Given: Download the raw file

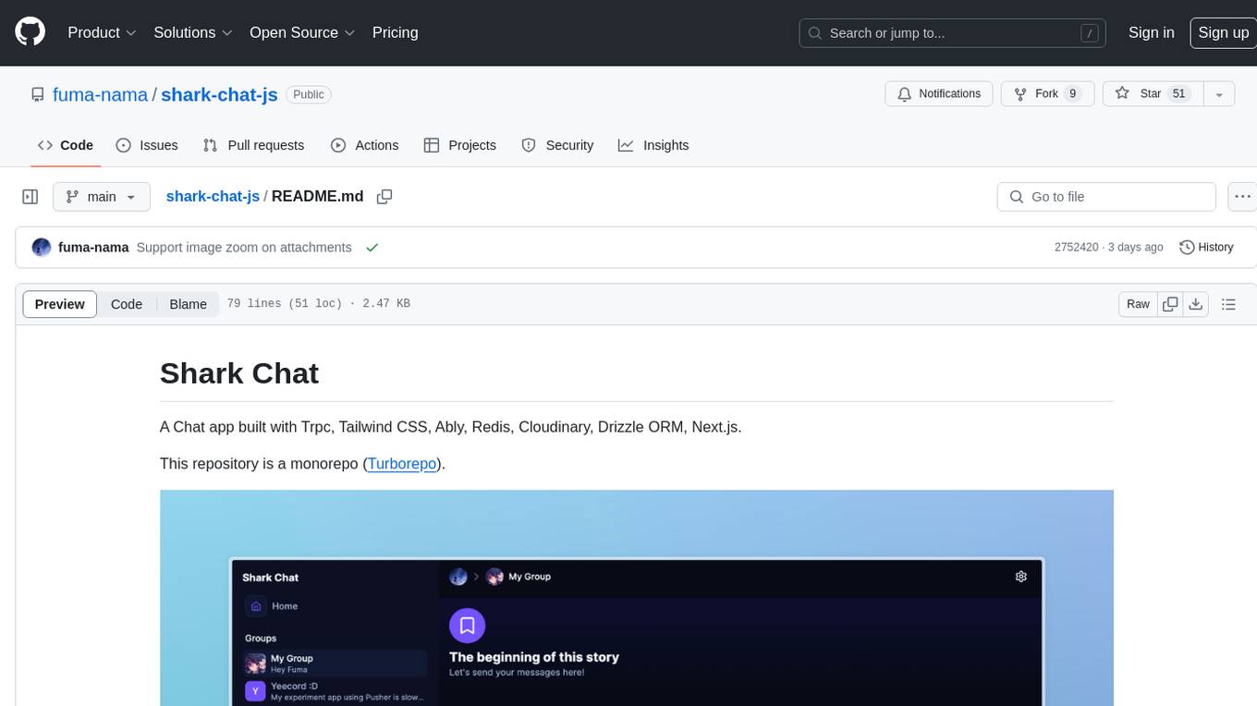Looking at the screenshot, I should pyautogui.click(x=1196, y=304).
